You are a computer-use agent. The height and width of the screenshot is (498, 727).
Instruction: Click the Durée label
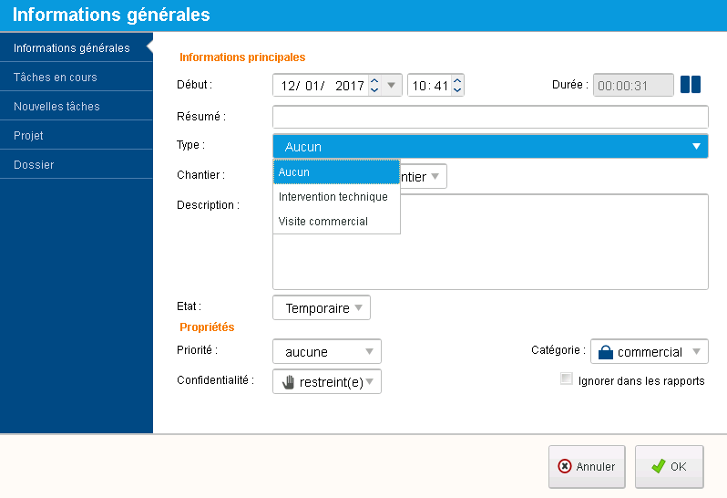coord(569,85)
